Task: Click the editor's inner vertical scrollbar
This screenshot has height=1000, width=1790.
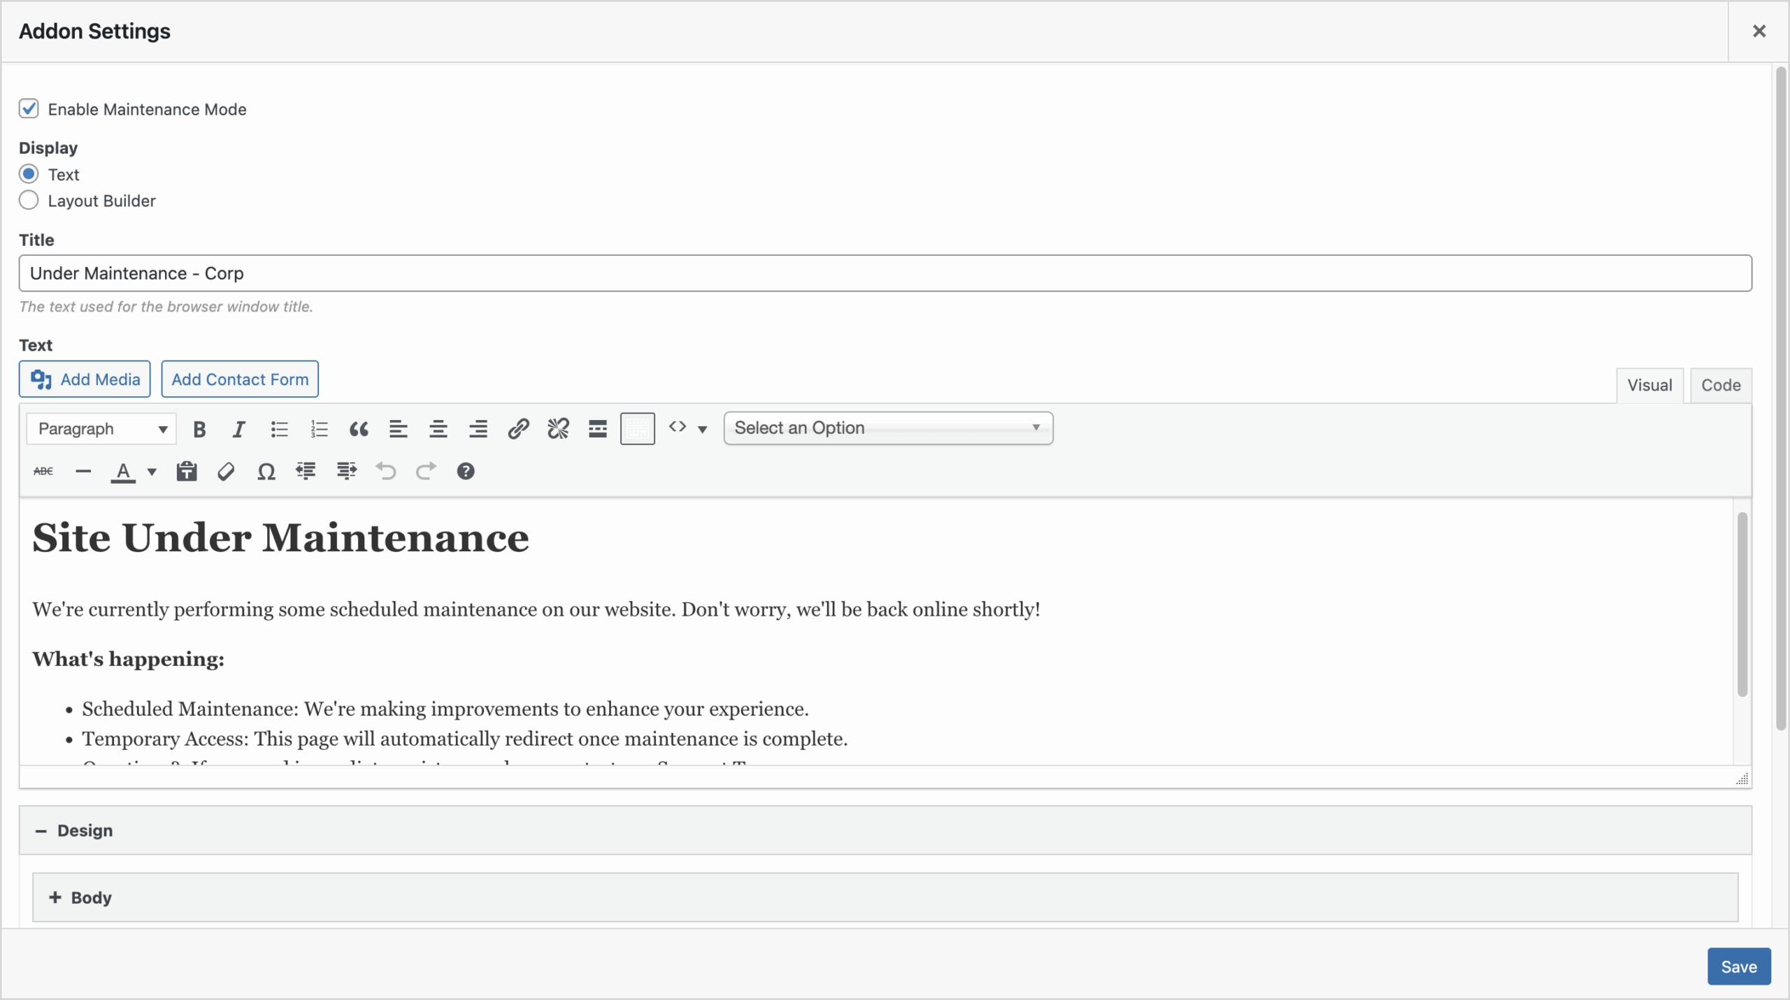Action: pyautogui.click(x=1742, y=604)
